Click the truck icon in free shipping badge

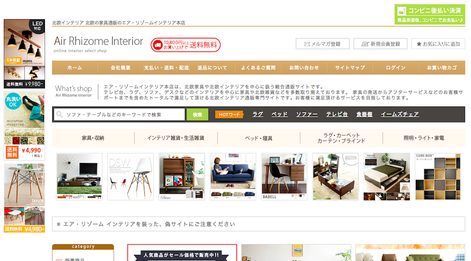tap(158, 45)
